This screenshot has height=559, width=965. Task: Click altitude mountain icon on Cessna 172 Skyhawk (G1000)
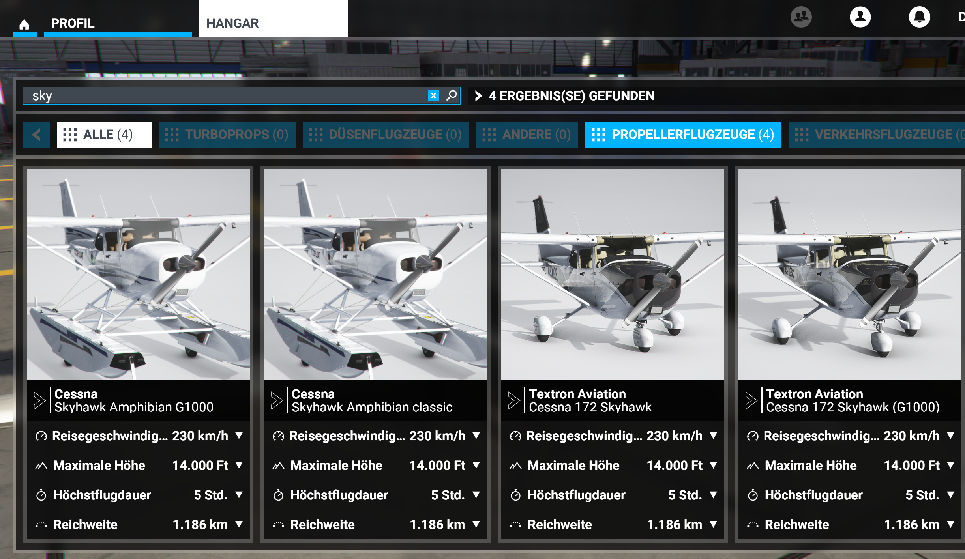click(x=753, y=466)
